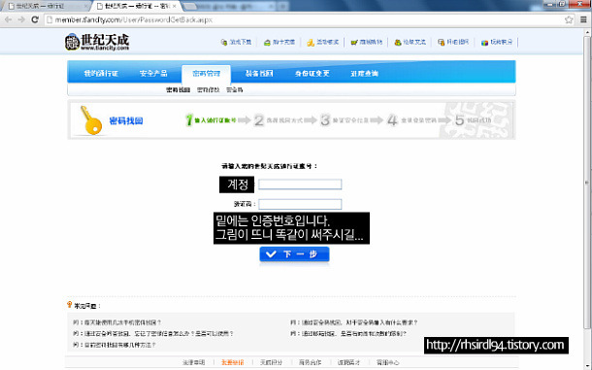Reload the page with the refresh icon
The width and height of the screenshot is (592, 370).
pos(35,19)
